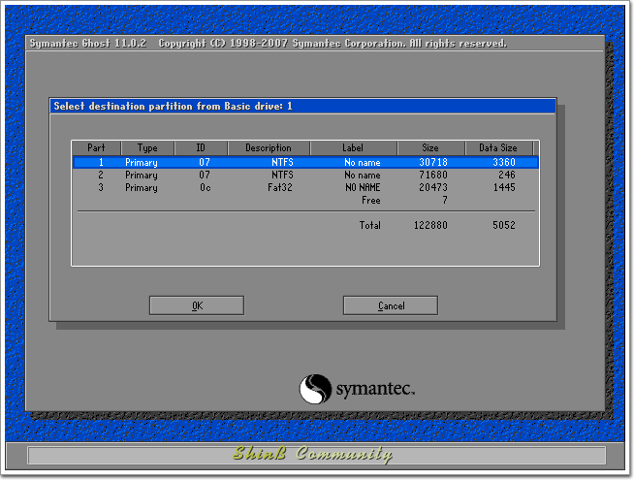Click the Data Size value 3360
This screenshot has width=634, height=480.
(x=504, y=162)
